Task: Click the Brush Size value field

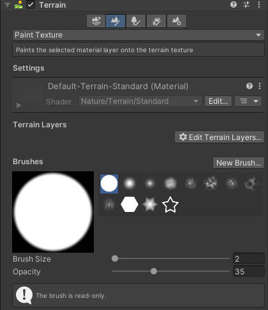Action: 249,258
